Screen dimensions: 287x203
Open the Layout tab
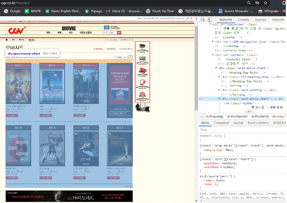click(238, 123)
